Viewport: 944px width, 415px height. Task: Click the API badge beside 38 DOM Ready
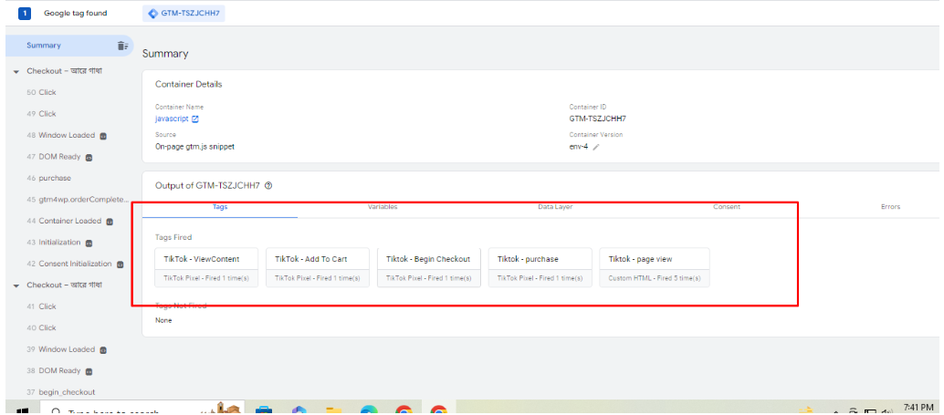pos(89,371)
